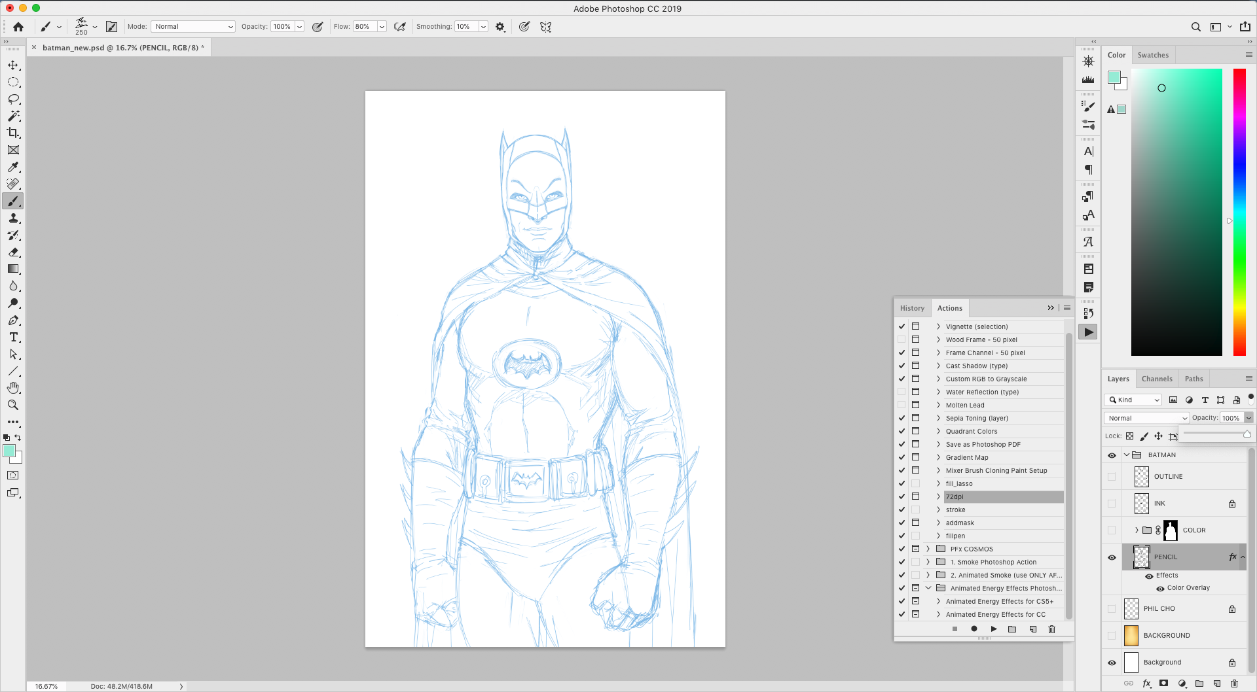Viewport: 1257px width, 692px height.
Task: Open brush settings gear for smoothing options
Action: [500, 27]
